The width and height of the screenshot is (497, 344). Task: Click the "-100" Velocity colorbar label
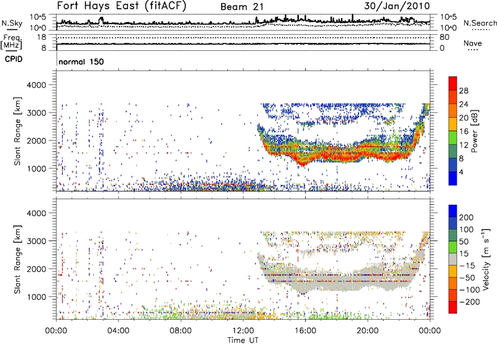pos(469,289)
